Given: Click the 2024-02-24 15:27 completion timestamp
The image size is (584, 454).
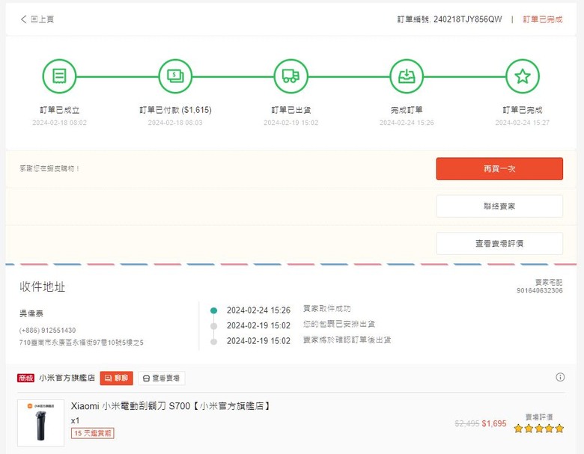Looking at the screenshot, I should pyautogui.click(x=522, y=123).
